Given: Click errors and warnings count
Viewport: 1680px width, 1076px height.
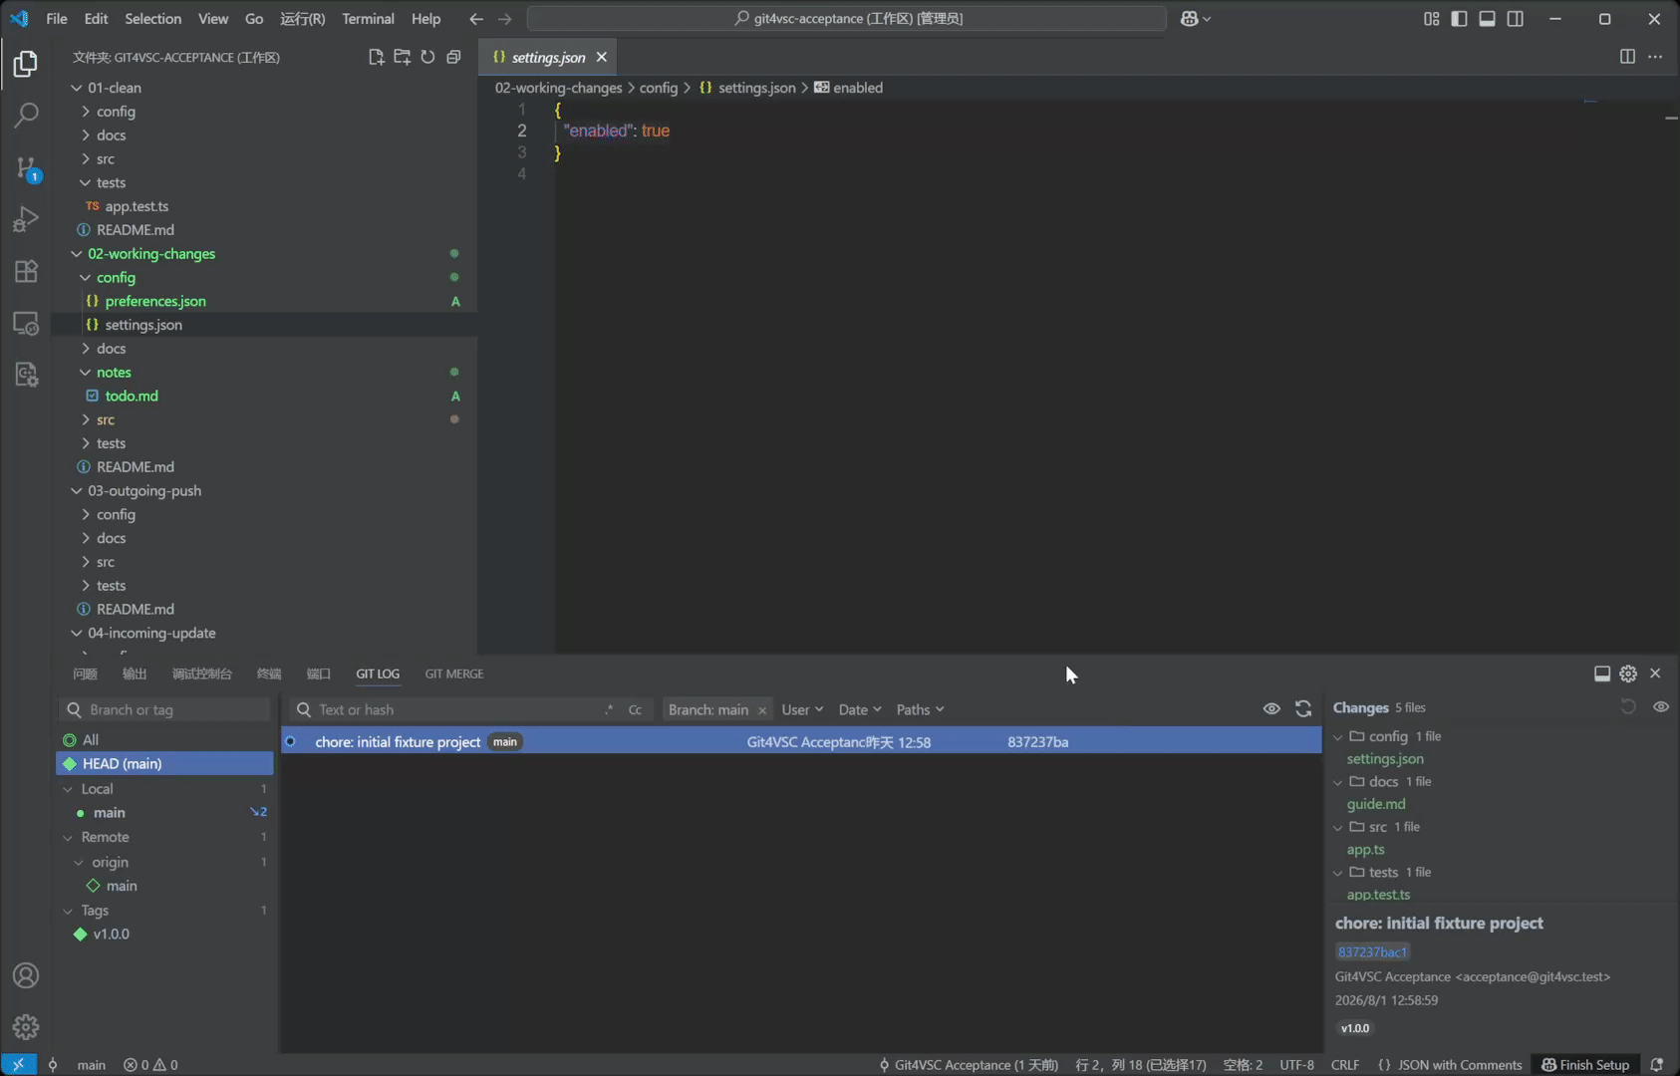Looking at the screenshot, I should [150, 1064].
